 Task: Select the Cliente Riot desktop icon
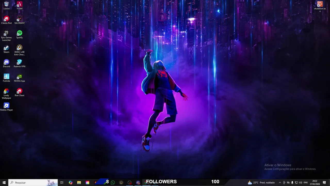coord(6,20)
